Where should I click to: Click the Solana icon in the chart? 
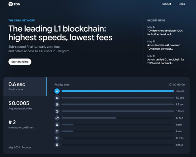click(57, 125)
